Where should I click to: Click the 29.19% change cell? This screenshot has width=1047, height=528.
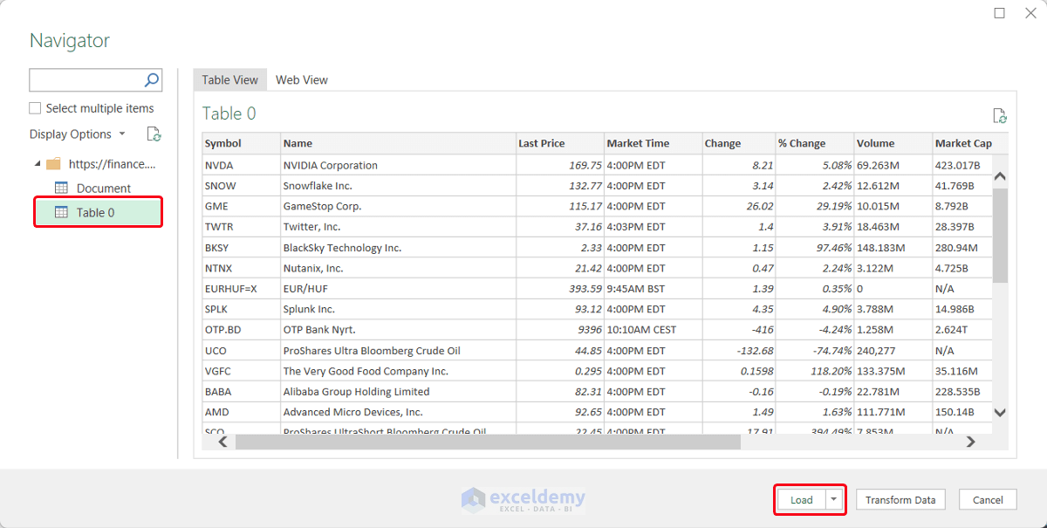815,206
